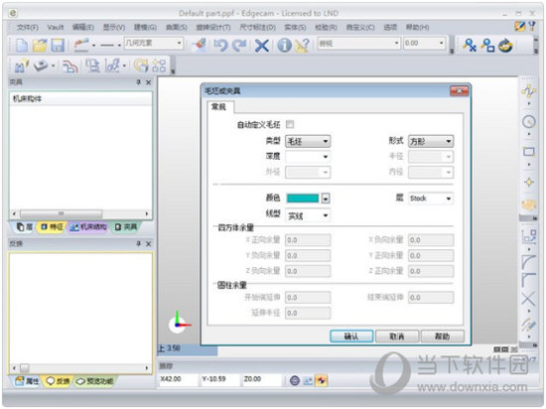Click the redo arrow icon
The image size is (546, 409).
239,46
